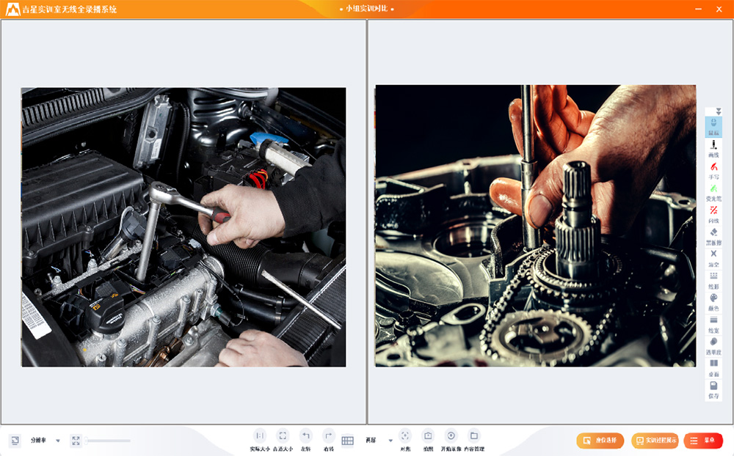The image size is (734, 456).
Task: Click the orange 实训对比展示 button
Action: [655, 441]
